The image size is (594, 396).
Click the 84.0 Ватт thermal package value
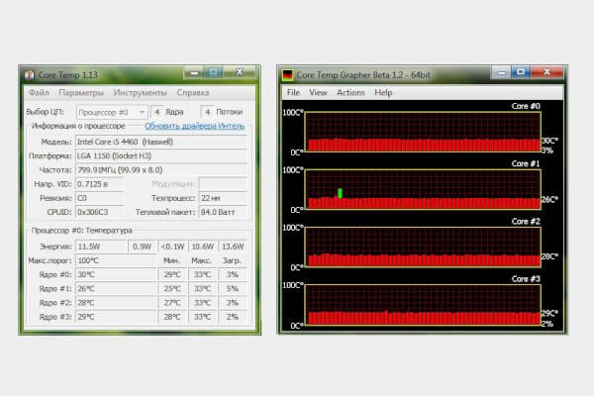tap(223, 212)
